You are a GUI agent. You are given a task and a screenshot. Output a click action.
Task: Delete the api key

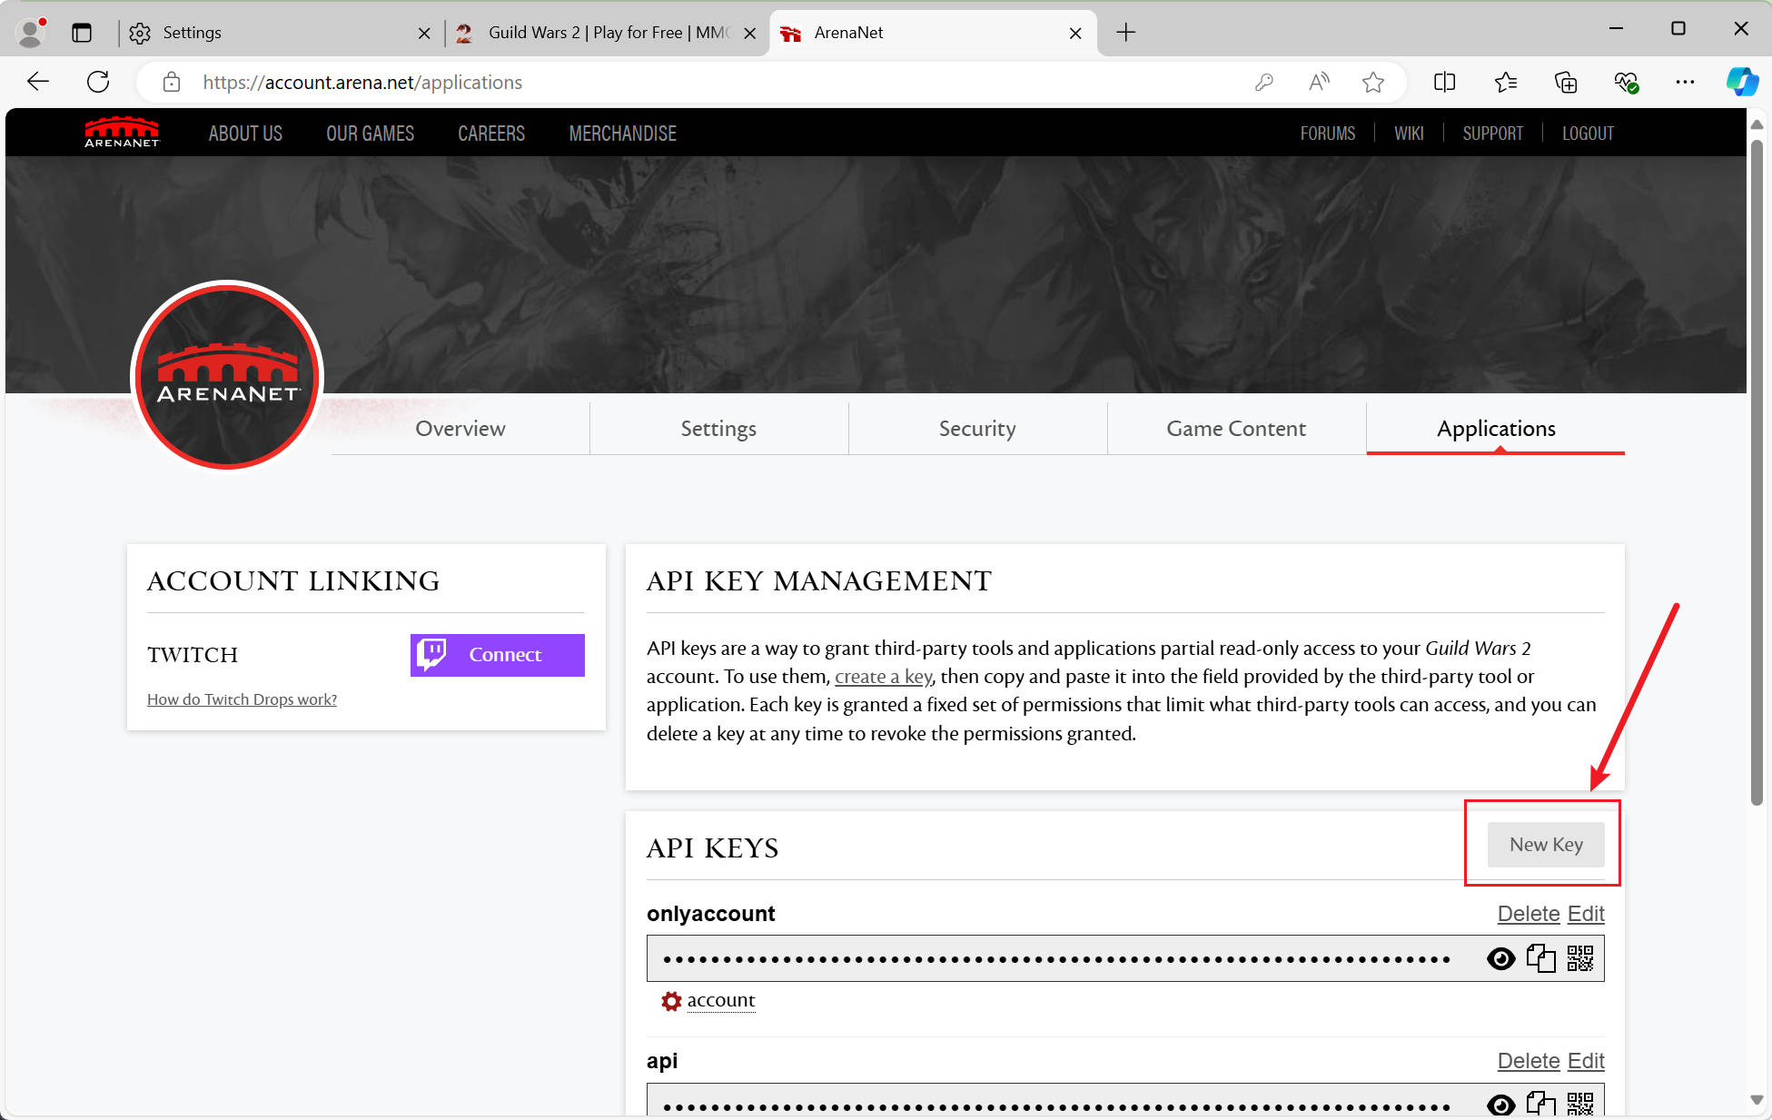pos(1529,1061)
